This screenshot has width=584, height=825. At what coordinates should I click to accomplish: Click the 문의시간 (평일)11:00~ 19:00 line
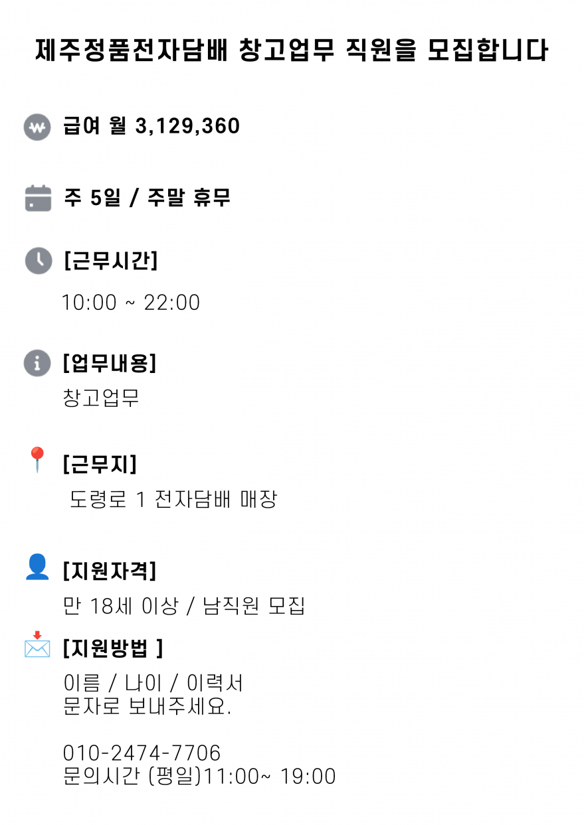[x=199, y=776]
